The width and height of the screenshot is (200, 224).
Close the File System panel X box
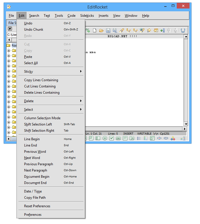(10, 29)
